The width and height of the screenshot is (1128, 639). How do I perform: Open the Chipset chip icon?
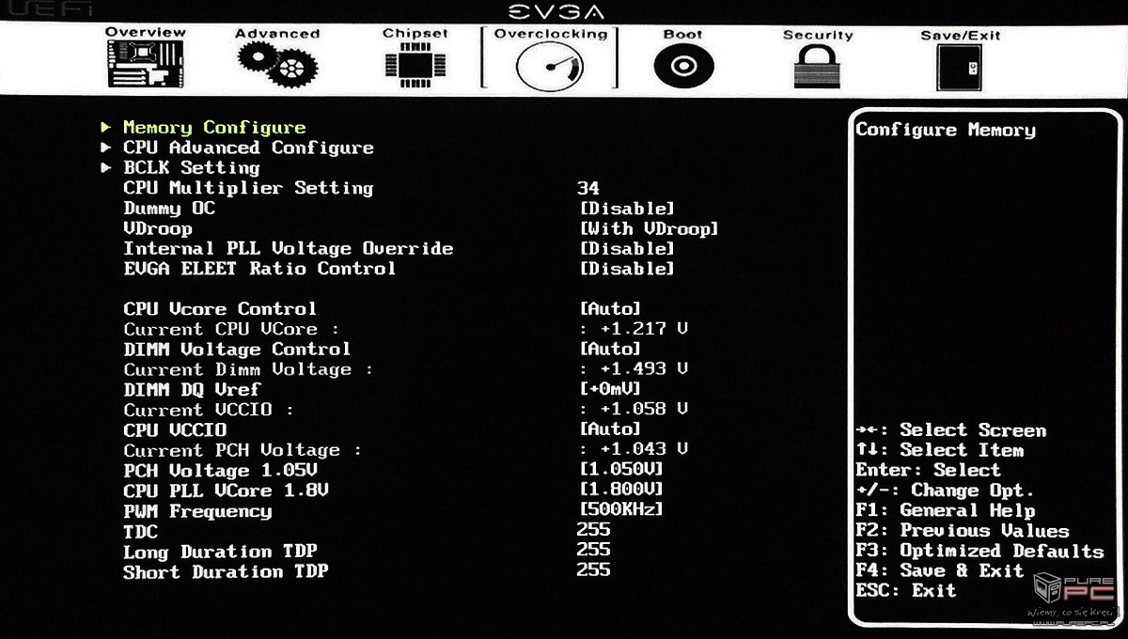pyautogui.click(x=414, y=65)
